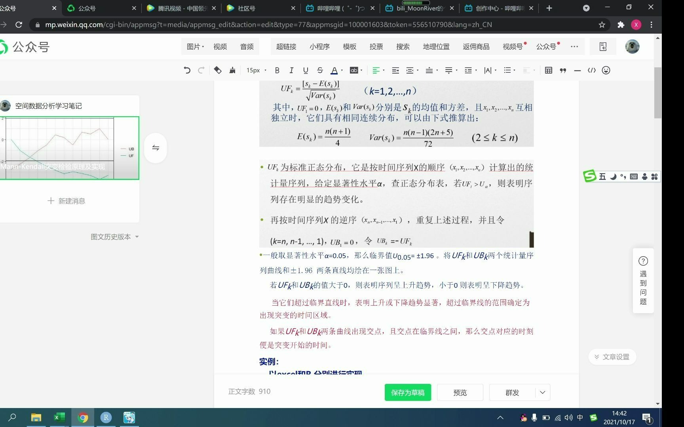
Task: Expand 文章设置 article settings
Action: [x=612, y=357]
